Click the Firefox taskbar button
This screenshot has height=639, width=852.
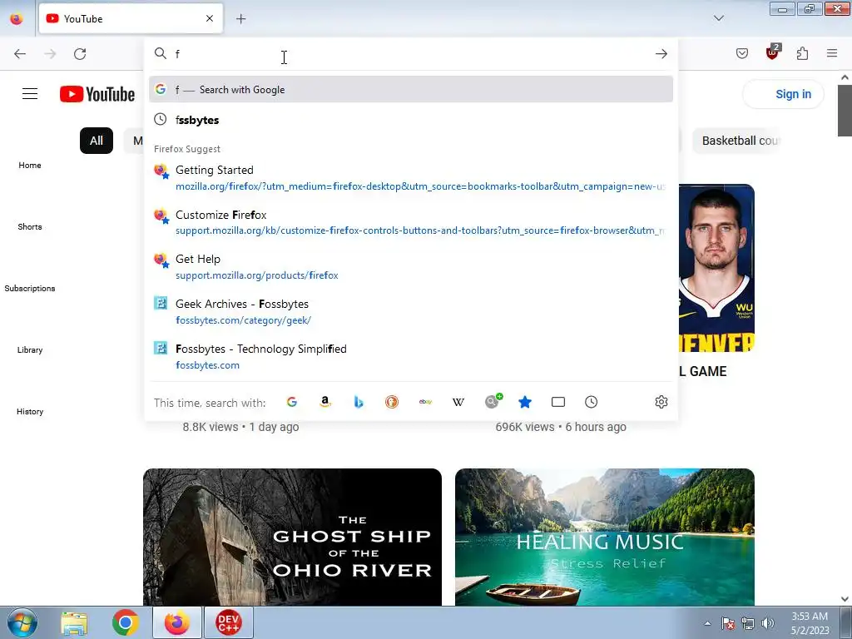[176, 622]
